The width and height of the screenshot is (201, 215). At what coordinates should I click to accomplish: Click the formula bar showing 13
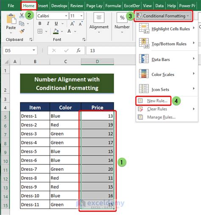[x=111, y=51]
